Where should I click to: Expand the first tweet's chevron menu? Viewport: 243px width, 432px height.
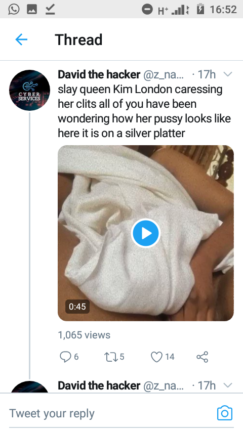pyautogui.click(x=228, y=74)
